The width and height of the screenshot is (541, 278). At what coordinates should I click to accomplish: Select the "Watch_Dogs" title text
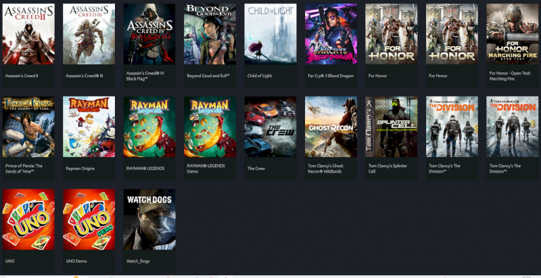(138, 262)
